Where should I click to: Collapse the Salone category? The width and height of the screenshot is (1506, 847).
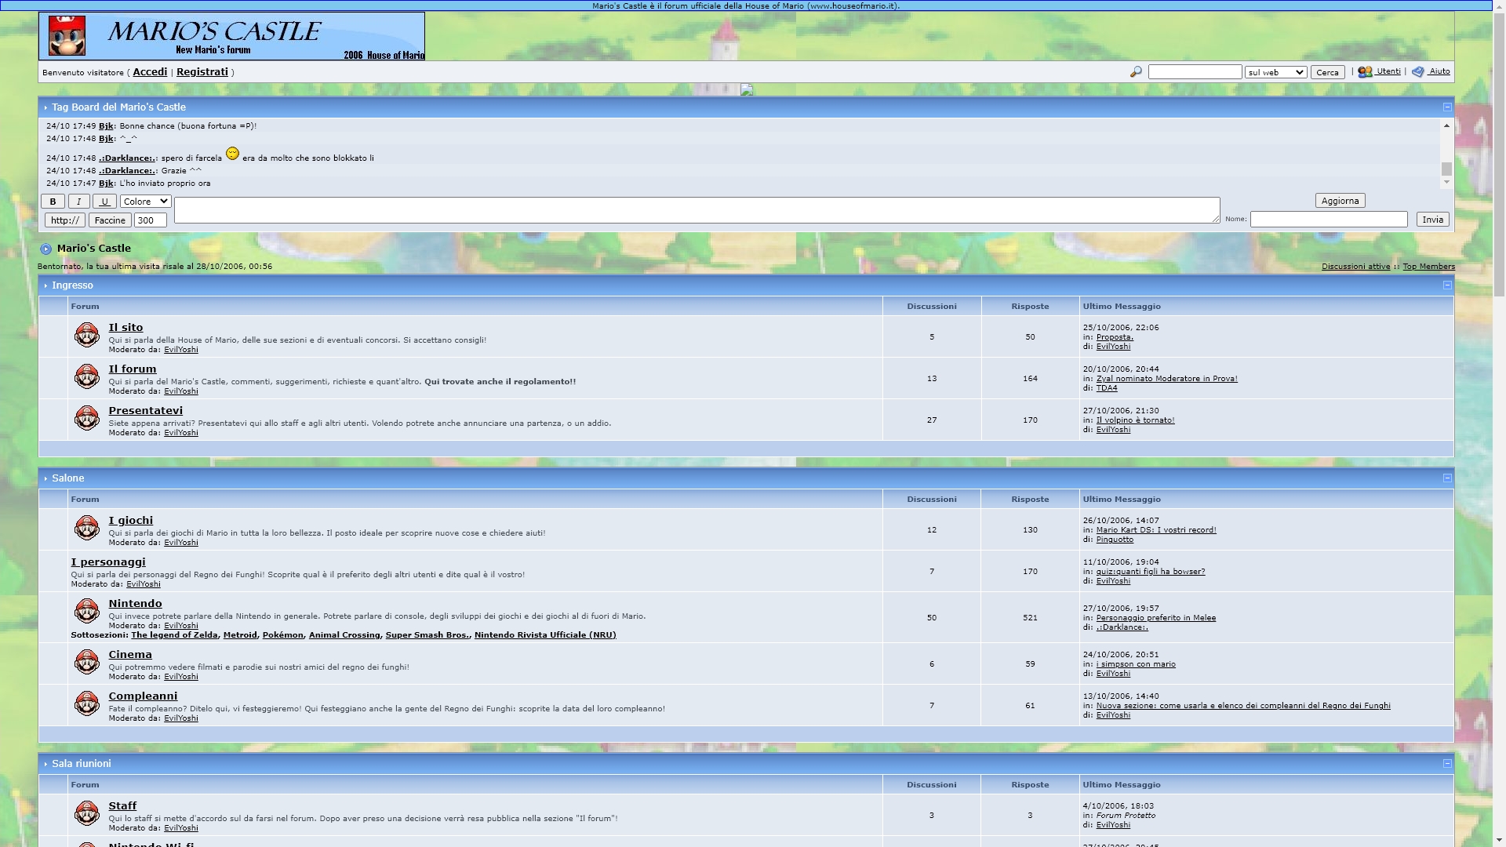(x=1447, y=478)
